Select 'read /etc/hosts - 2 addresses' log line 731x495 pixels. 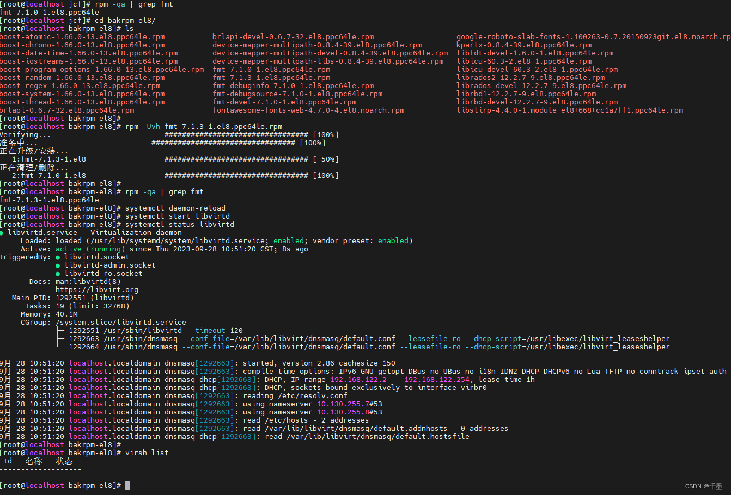click(306, 420)
